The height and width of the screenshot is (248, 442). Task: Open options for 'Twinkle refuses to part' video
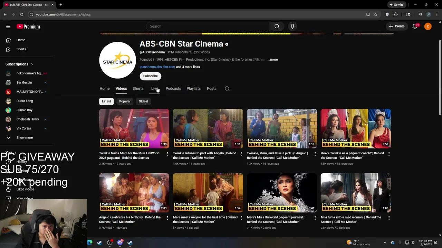tap(241, 154)
